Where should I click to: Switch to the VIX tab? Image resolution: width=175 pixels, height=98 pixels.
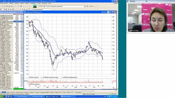[x=72, y=93]
